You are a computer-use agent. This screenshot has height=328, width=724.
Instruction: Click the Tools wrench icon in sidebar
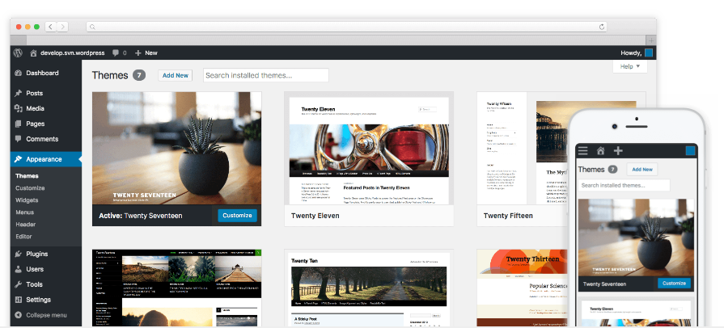(x=19, y=284)
